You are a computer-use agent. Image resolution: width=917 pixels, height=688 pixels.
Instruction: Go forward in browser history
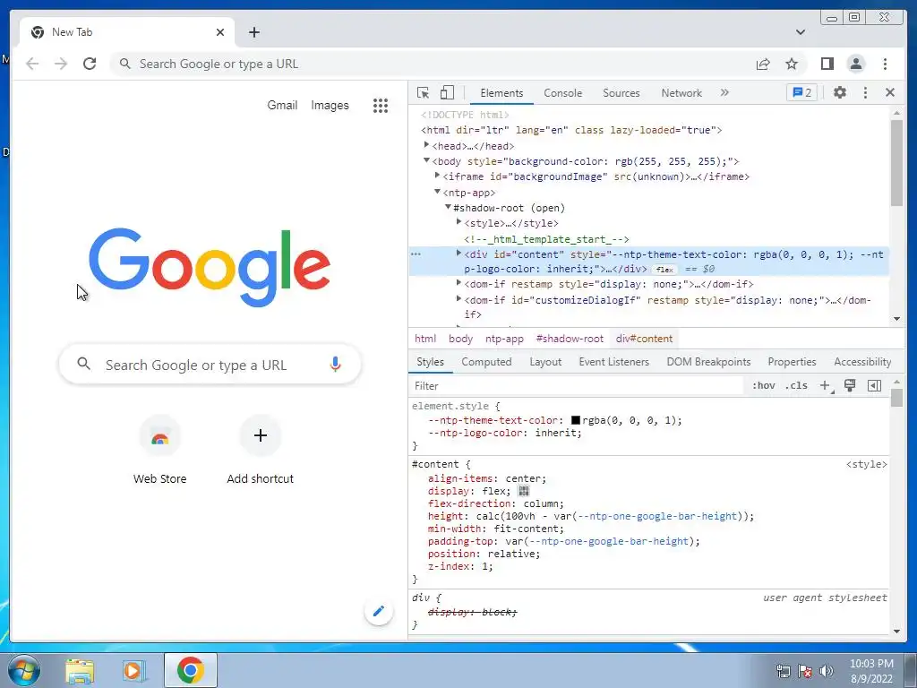(x=61, y=64)
